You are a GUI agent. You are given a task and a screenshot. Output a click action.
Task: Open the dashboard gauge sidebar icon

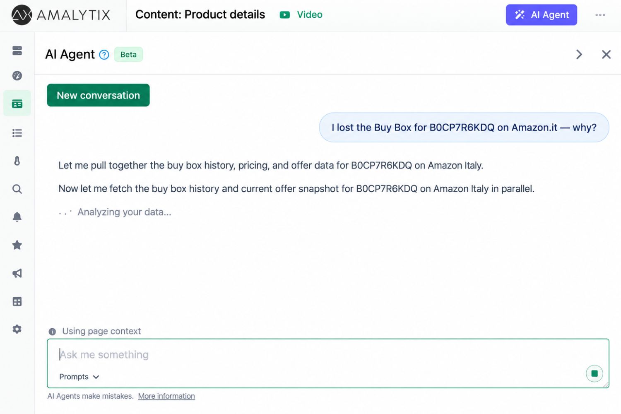[x=17, y=76]
